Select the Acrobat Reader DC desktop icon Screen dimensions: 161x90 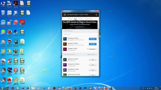[16, 4]
